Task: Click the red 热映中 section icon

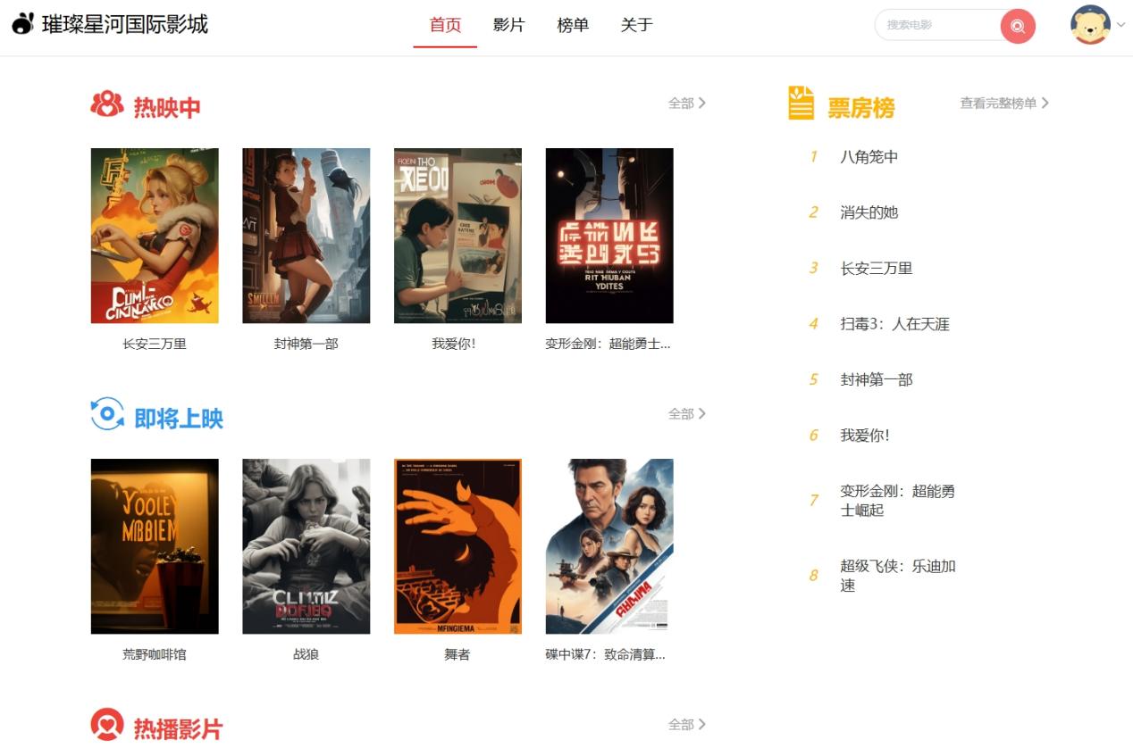Action: (107, 104)
